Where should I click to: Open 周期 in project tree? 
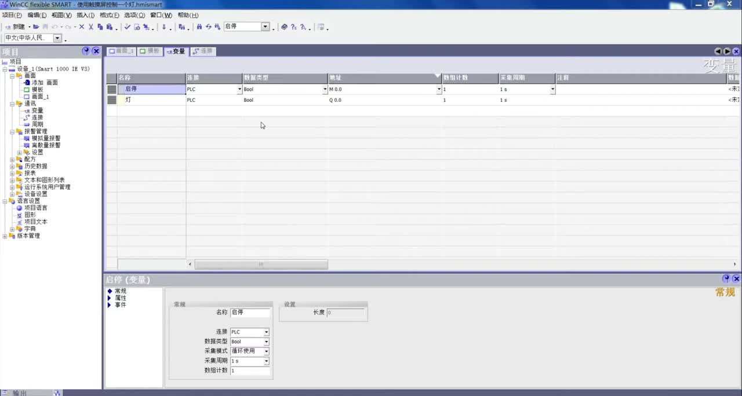click(x=37, y=124)
